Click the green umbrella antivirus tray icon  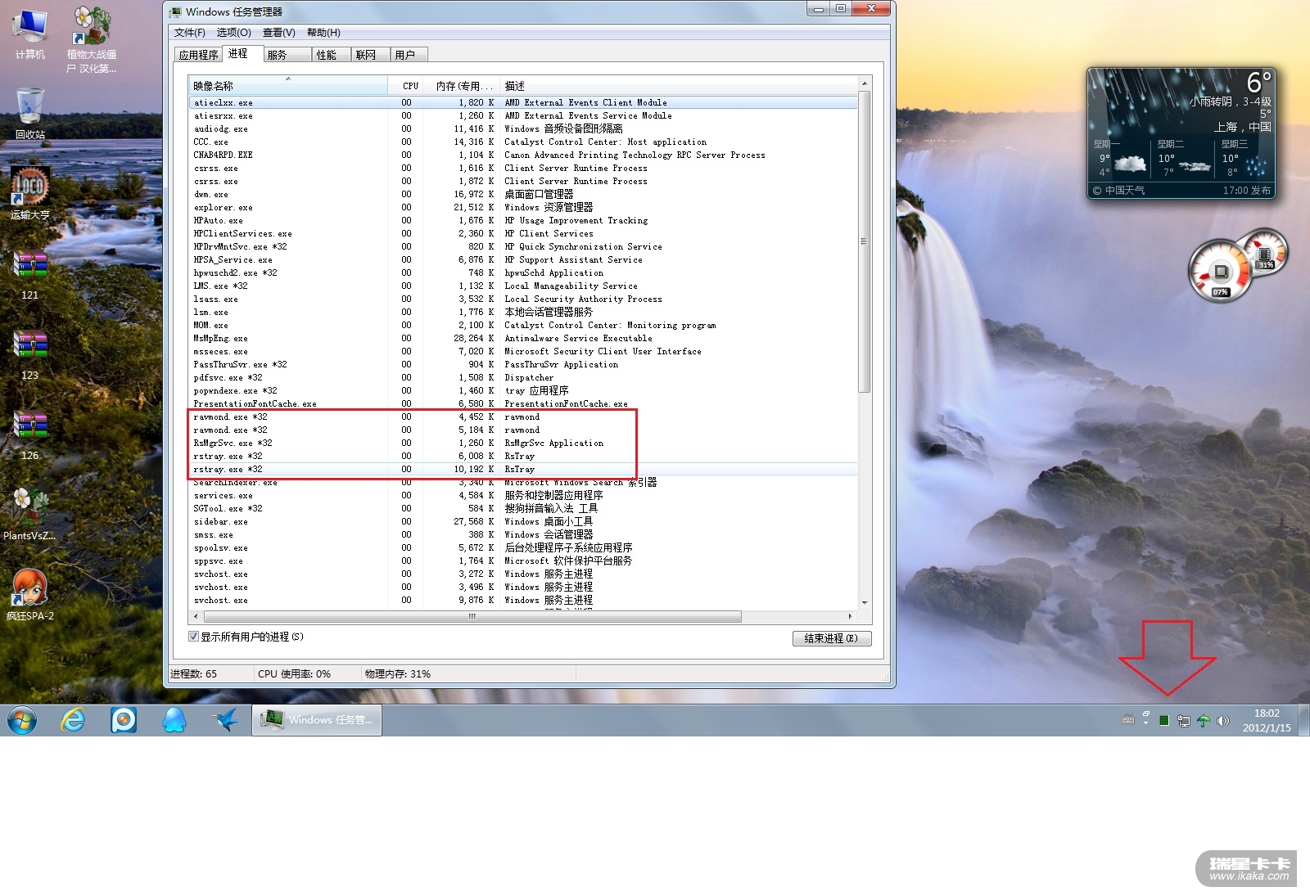pos(1204,721)
